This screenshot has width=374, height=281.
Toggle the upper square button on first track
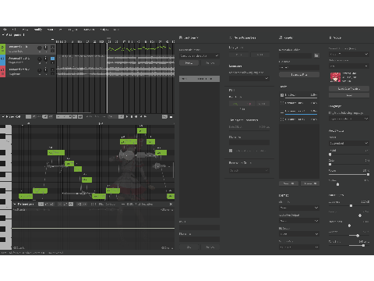click(52, 47)
